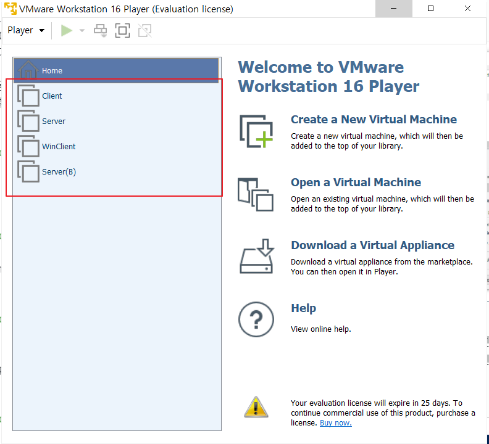
Task: Close the VMware Player window
Action: tap(467, 9)
